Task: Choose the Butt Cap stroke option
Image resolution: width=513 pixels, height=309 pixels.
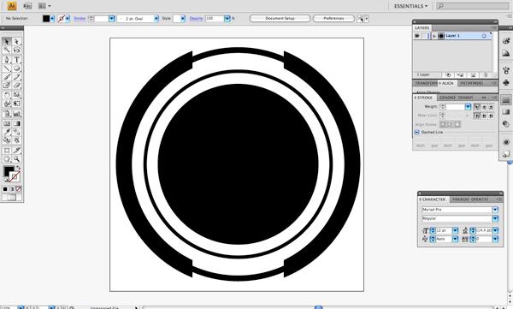Action: pyautogui.click(x=477, y=106)
